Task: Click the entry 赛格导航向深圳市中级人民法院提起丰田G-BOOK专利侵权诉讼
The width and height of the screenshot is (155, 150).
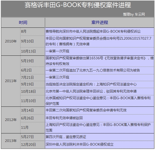Action: pos(100,32)
